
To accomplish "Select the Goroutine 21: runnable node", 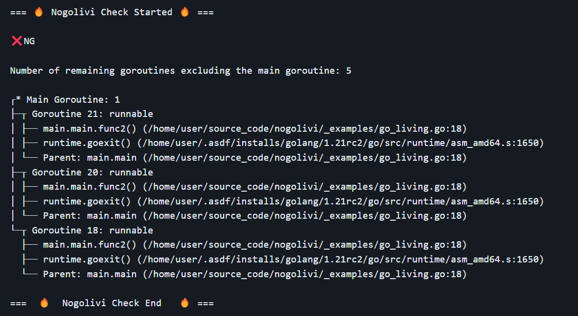I will click(x=92, y=115).
